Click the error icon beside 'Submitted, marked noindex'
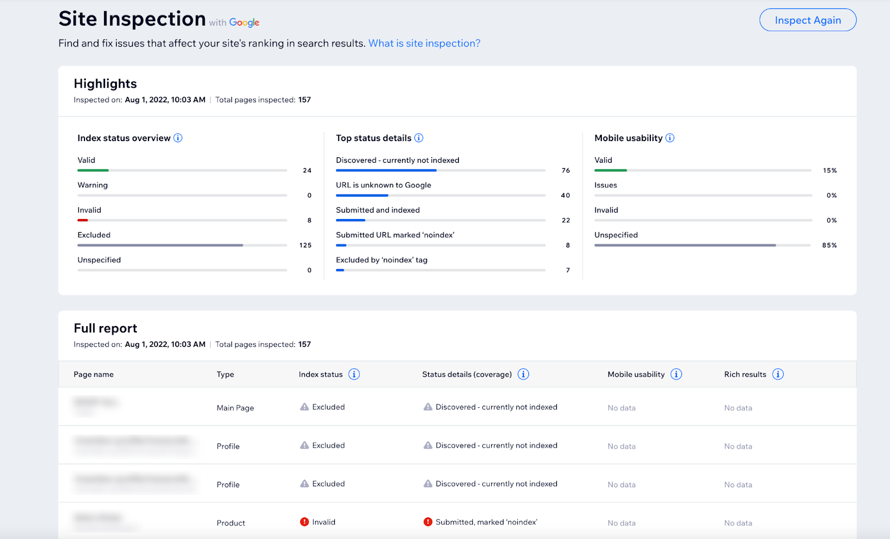 tap(428, 522)
